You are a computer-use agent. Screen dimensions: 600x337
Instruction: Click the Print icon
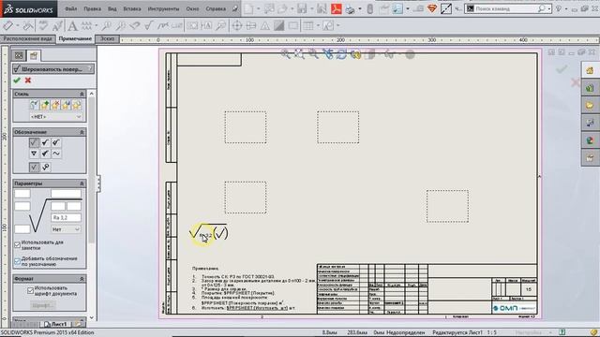(350, 8)
